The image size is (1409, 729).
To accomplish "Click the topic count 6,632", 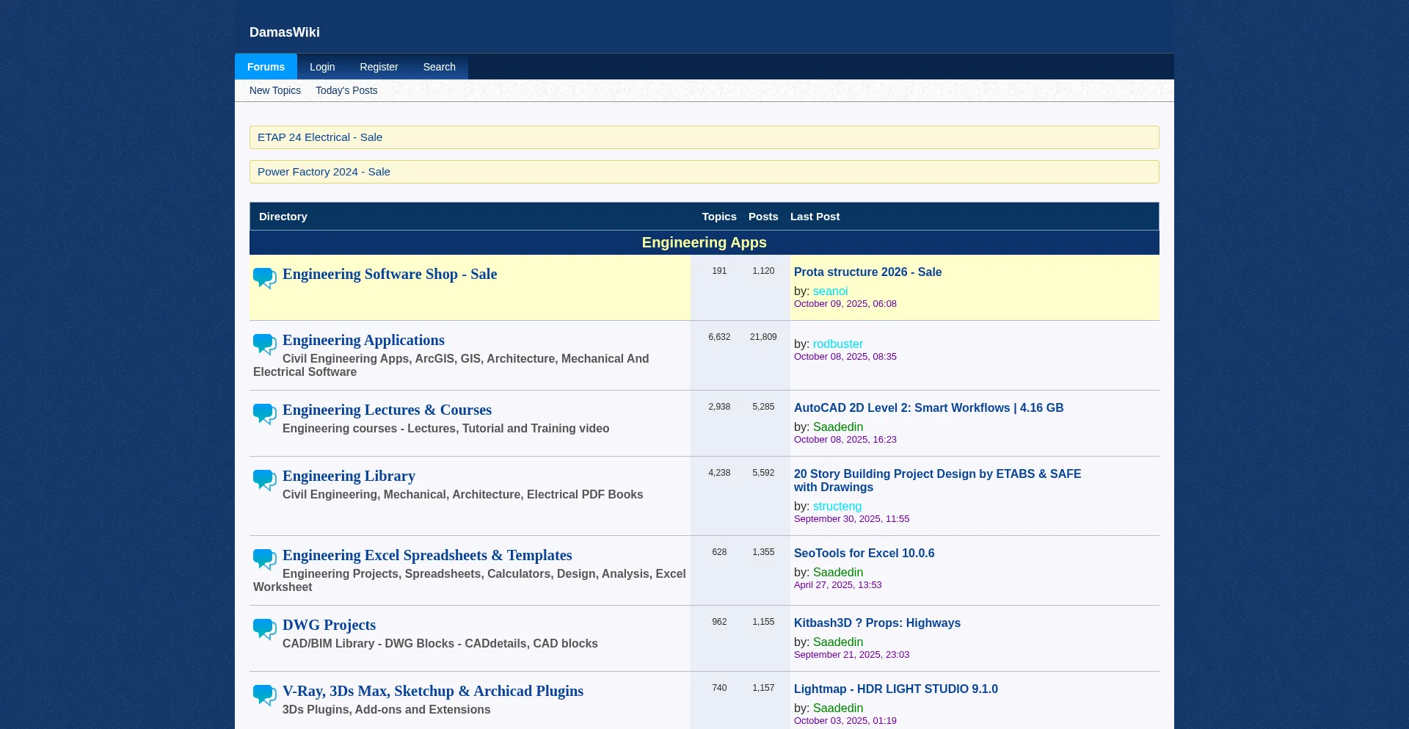I will coord(719,337).
